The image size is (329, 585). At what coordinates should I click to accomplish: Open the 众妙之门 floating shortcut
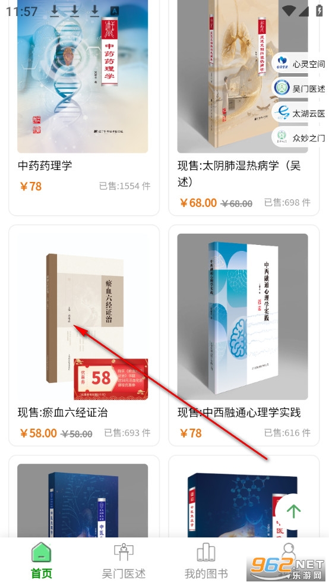(300, 138)
